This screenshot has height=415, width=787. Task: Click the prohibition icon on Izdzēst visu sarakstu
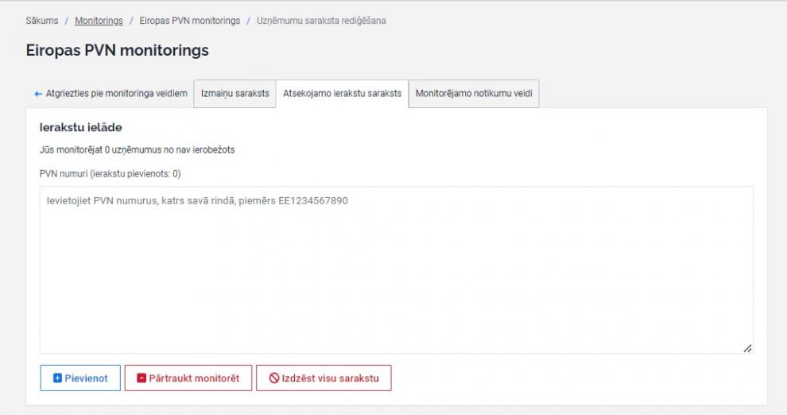point(274,378)
